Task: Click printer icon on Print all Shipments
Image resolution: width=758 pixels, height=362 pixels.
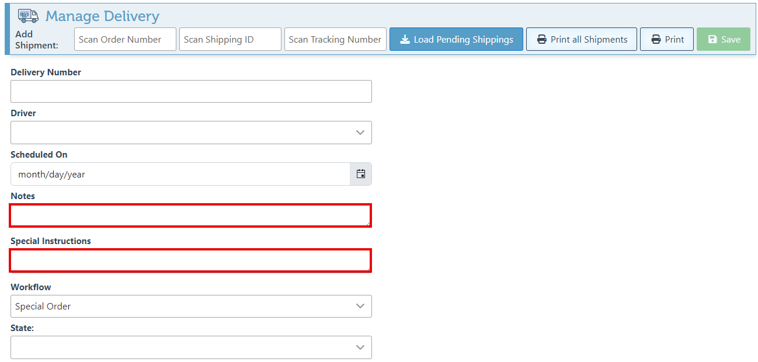Action: pos(541,40)
